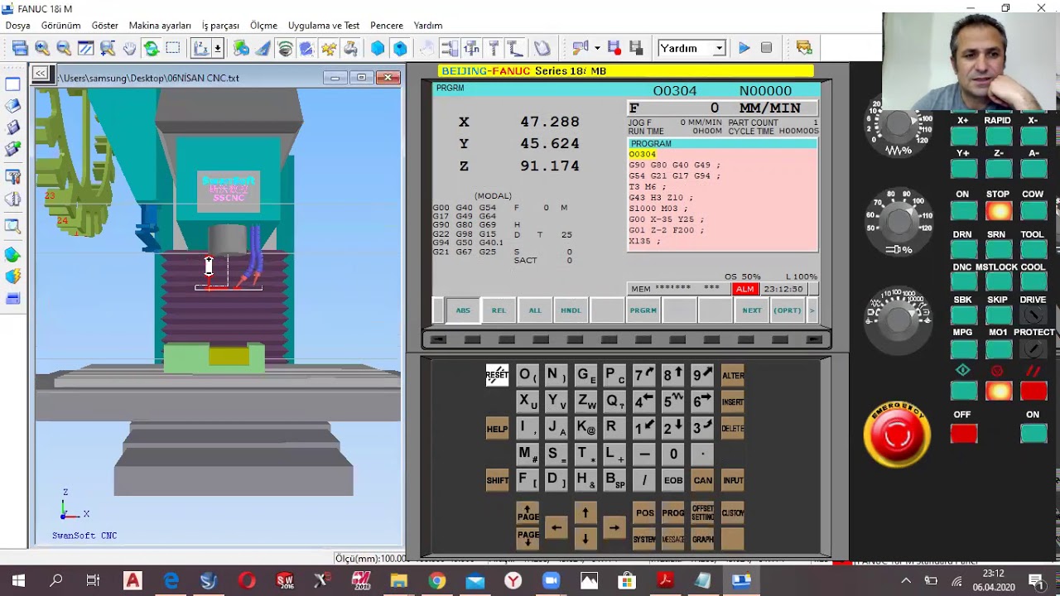1060x596 pixels.
Task: Click the ALTER key
Action: coord(733,375)
